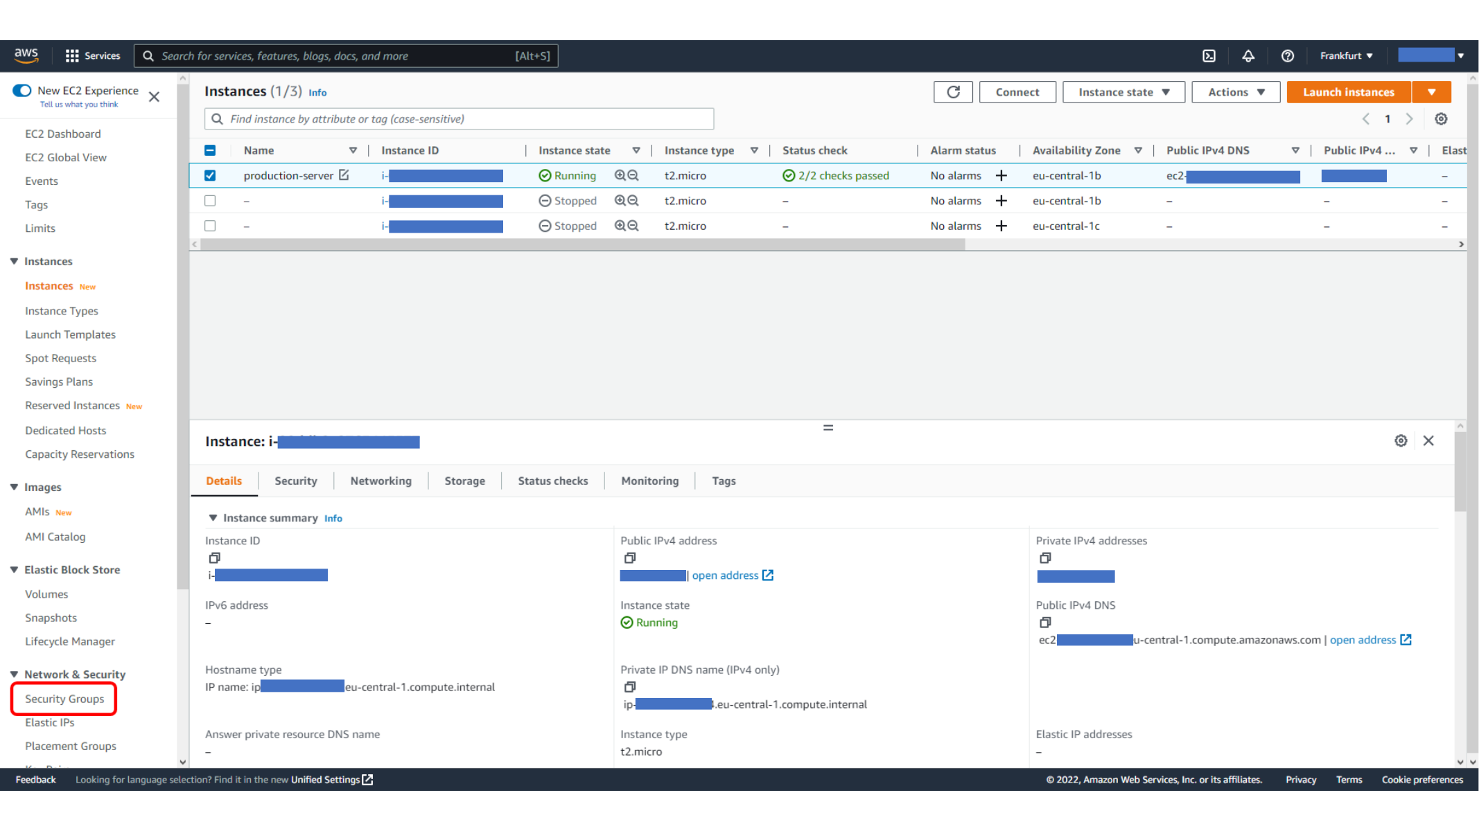Image resolution: width=1479 pixels, height=831 pixels.
Task: Open Unified Settings external link
Action: 332,780
